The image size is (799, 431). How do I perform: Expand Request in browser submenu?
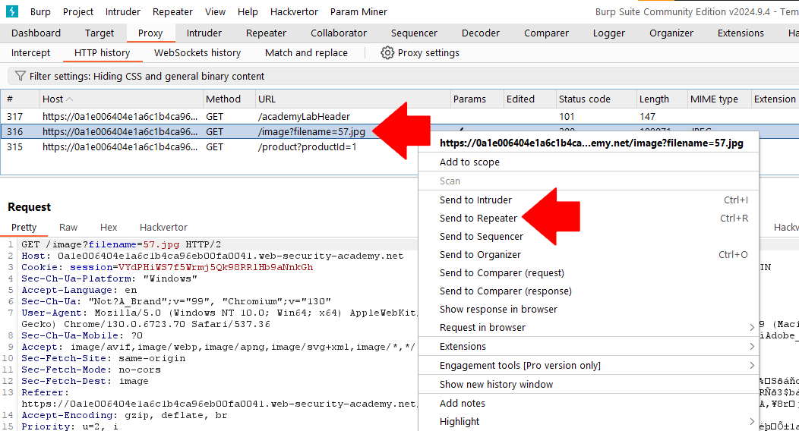[753, 327]
